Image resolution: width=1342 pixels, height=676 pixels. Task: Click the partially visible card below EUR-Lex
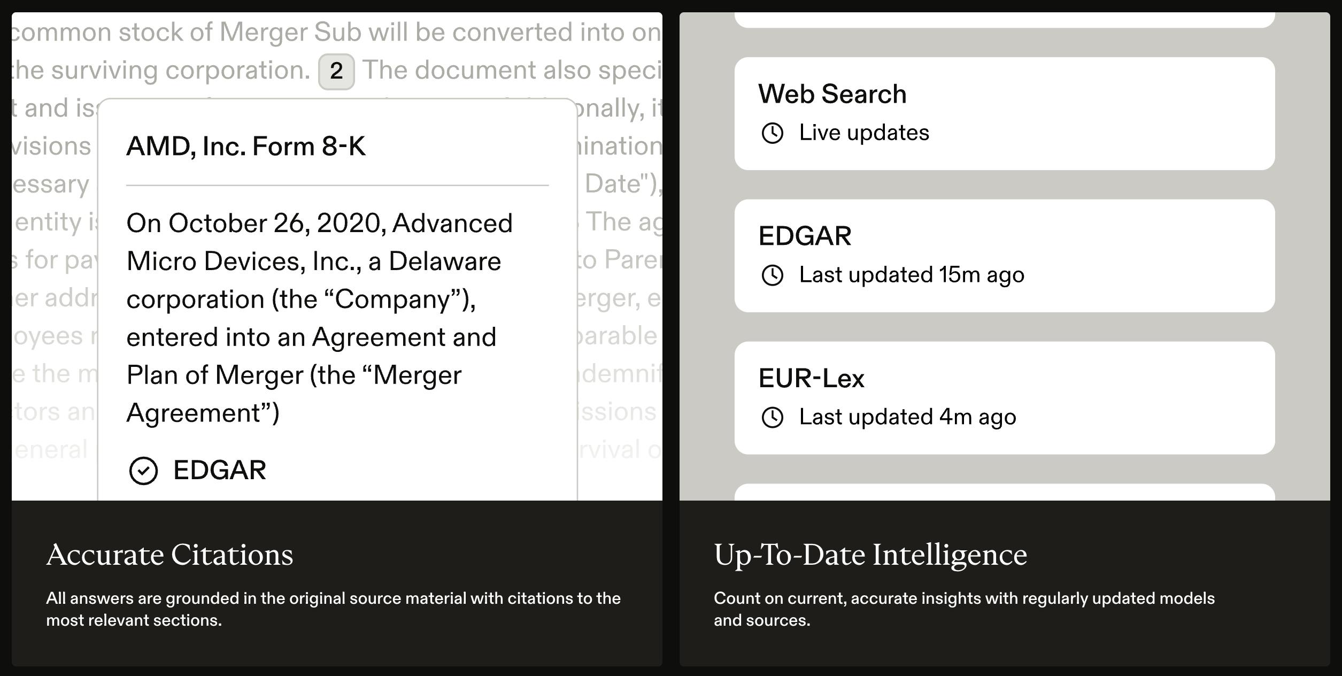(x=1004, y=492)
